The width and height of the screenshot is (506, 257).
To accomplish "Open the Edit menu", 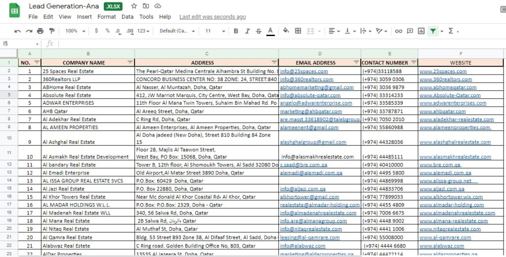I will (48, 17).
